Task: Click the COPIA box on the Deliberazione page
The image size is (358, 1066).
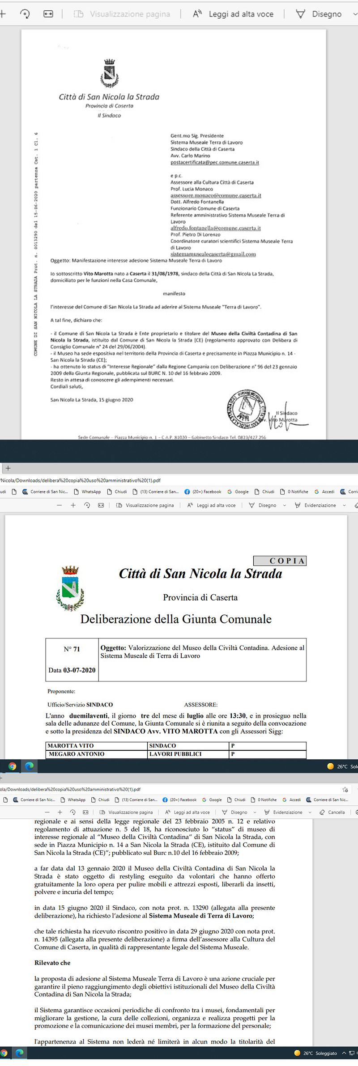Action: pos(280,561)
